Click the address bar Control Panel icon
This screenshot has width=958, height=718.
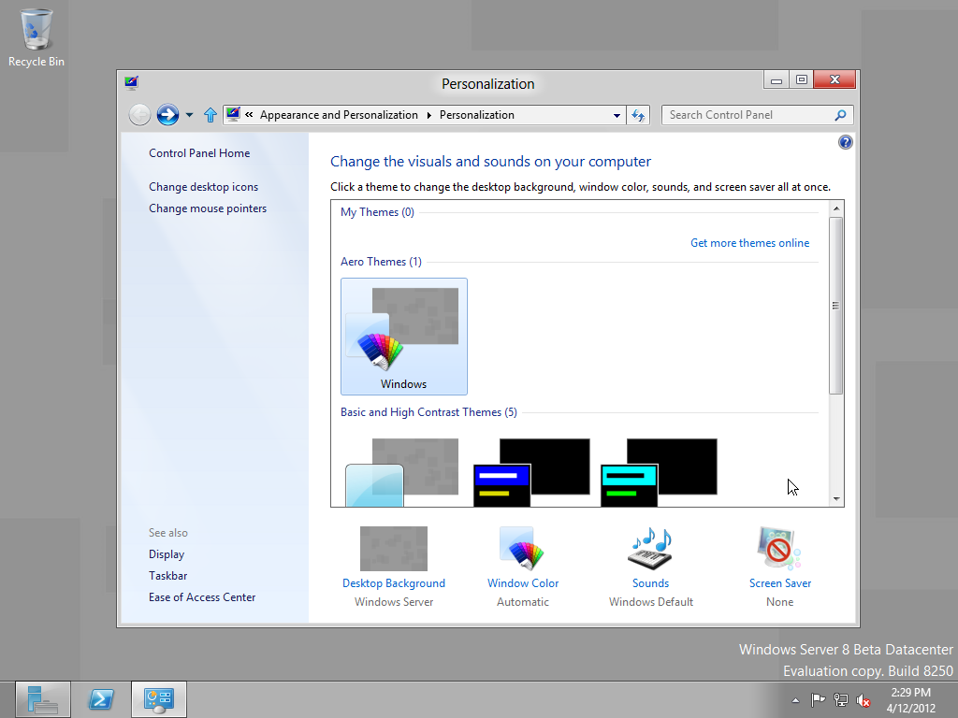click(x=233, y=114)
